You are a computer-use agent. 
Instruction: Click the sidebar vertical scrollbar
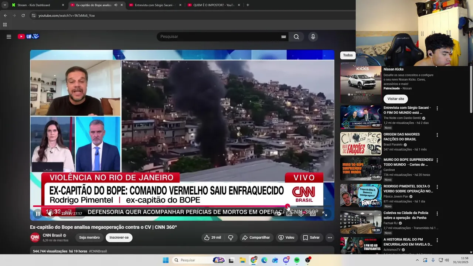(471, 89)
